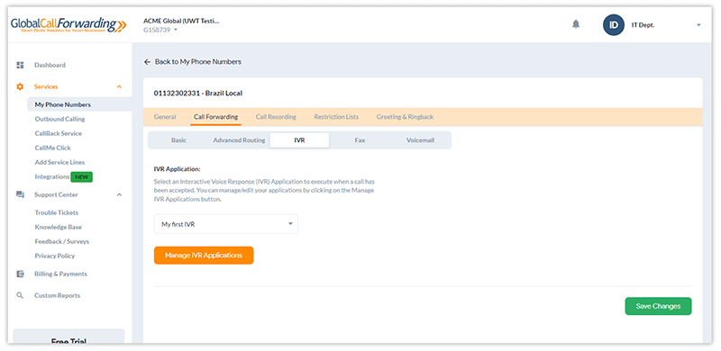Click the Save Changes button
This screenshot has height=351, width=721.
pos(658,306)
